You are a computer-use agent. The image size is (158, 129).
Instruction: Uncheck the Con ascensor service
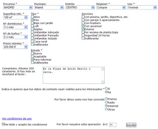click(83, 26)
